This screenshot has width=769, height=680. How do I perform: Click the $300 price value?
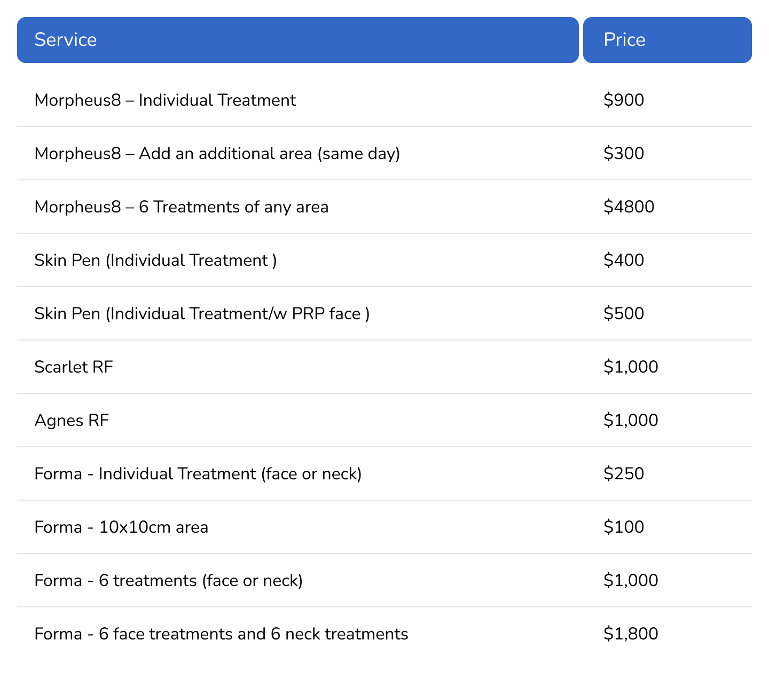(623, 154)
